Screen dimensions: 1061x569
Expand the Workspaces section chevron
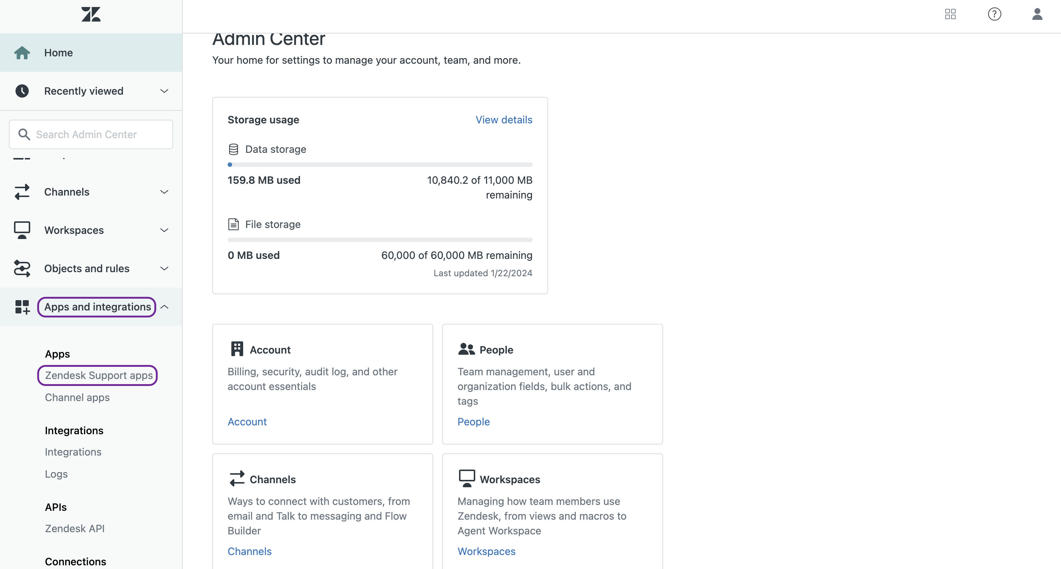164,230
